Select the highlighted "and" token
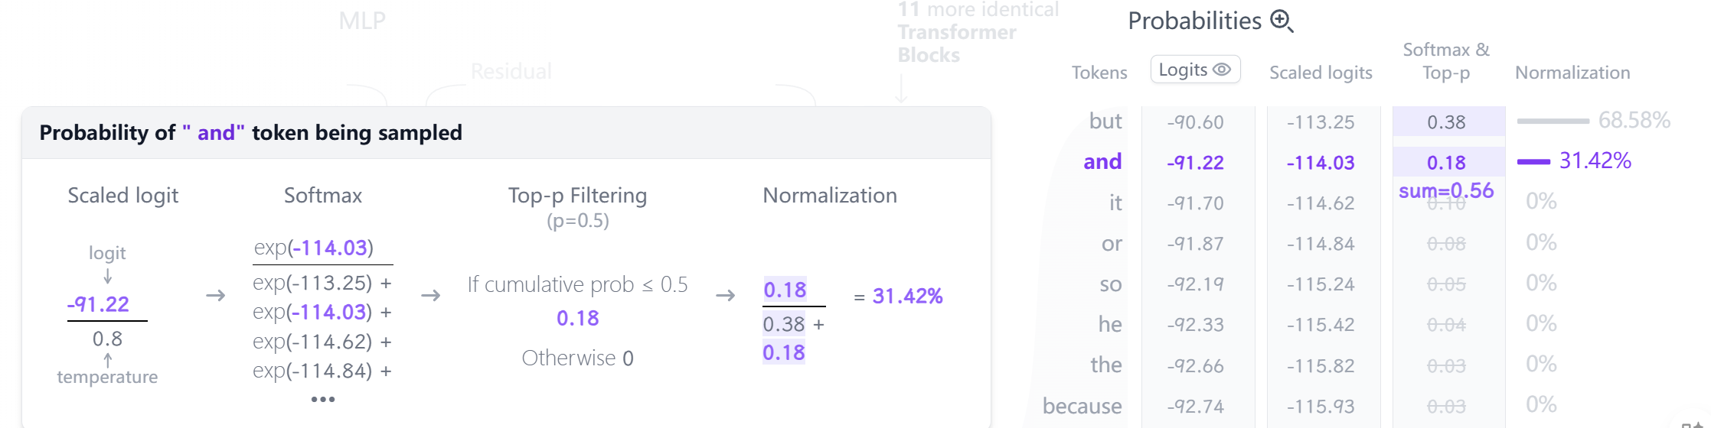The image size is (1711, 428). tap(1102, 162)
